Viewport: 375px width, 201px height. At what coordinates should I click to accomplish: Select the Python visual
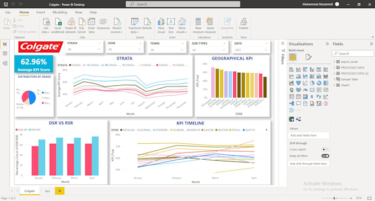(319, 97)
